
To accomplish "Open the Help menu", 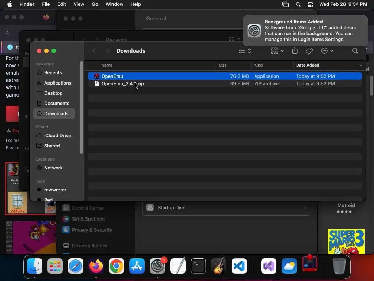I will click(136, 4).
